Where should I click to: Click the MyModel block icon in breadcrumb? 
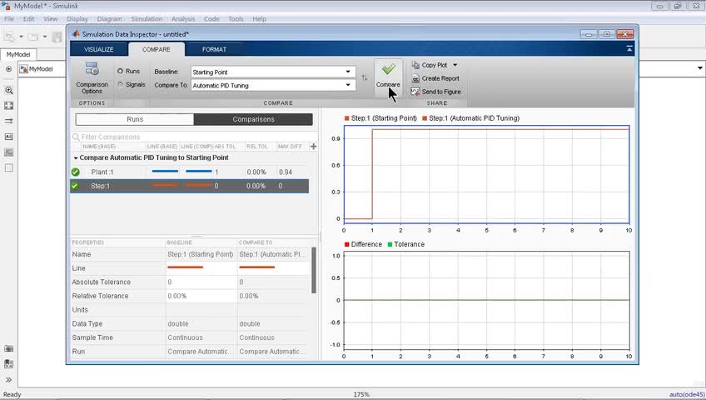point(23,69)
